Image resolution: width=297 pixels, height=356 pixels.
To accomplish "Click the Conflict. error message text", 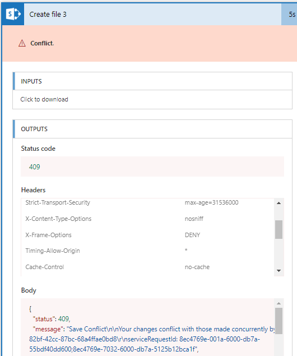I will coord(42,43).
